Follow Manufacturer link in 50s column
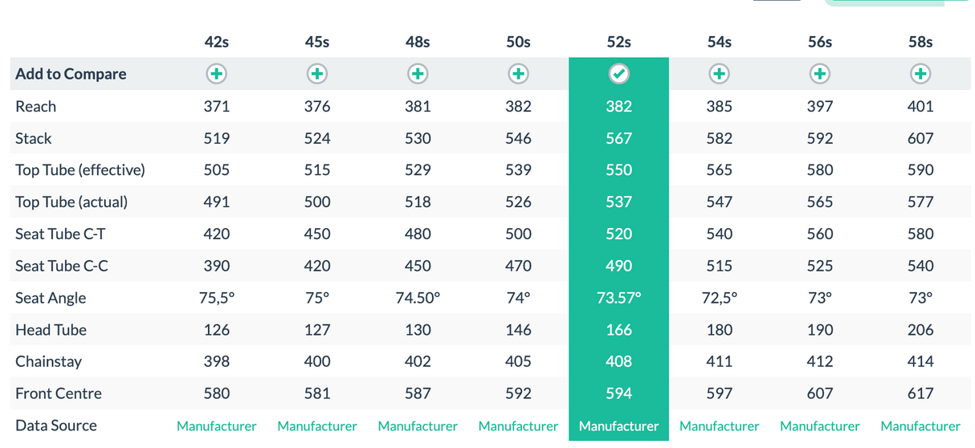Image resolution: width=975 pixels, height=448 pixels. (x=519, y=426)
